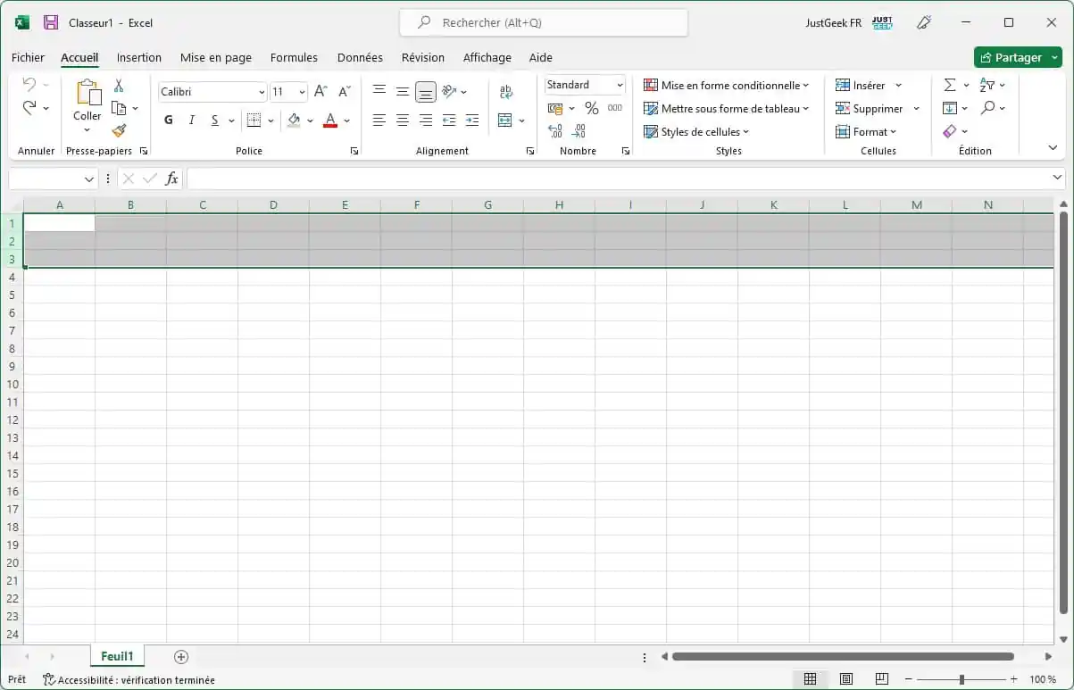
Task: Expand Mettre sous forme de tableau
Action: pos(726,108)
